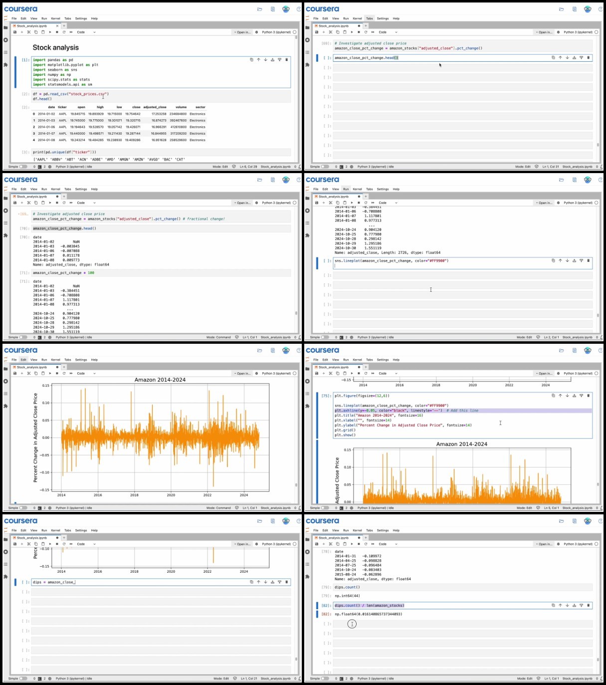Click the run-cell play icon above the Stock analysis heading
Image resolution: width=606 pixels, height=685 pixels.
point(50,32)
